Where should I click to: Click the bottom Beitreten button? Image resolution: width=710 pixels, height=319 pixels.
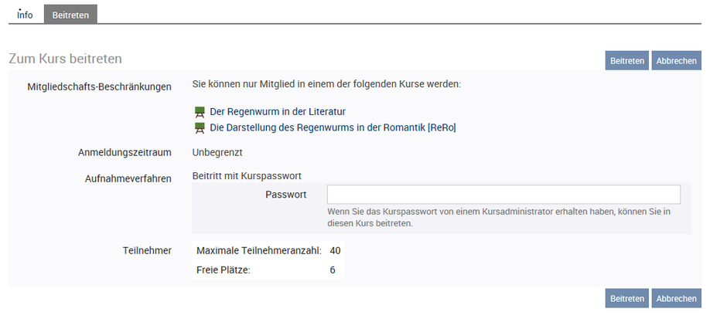[626, 298]
